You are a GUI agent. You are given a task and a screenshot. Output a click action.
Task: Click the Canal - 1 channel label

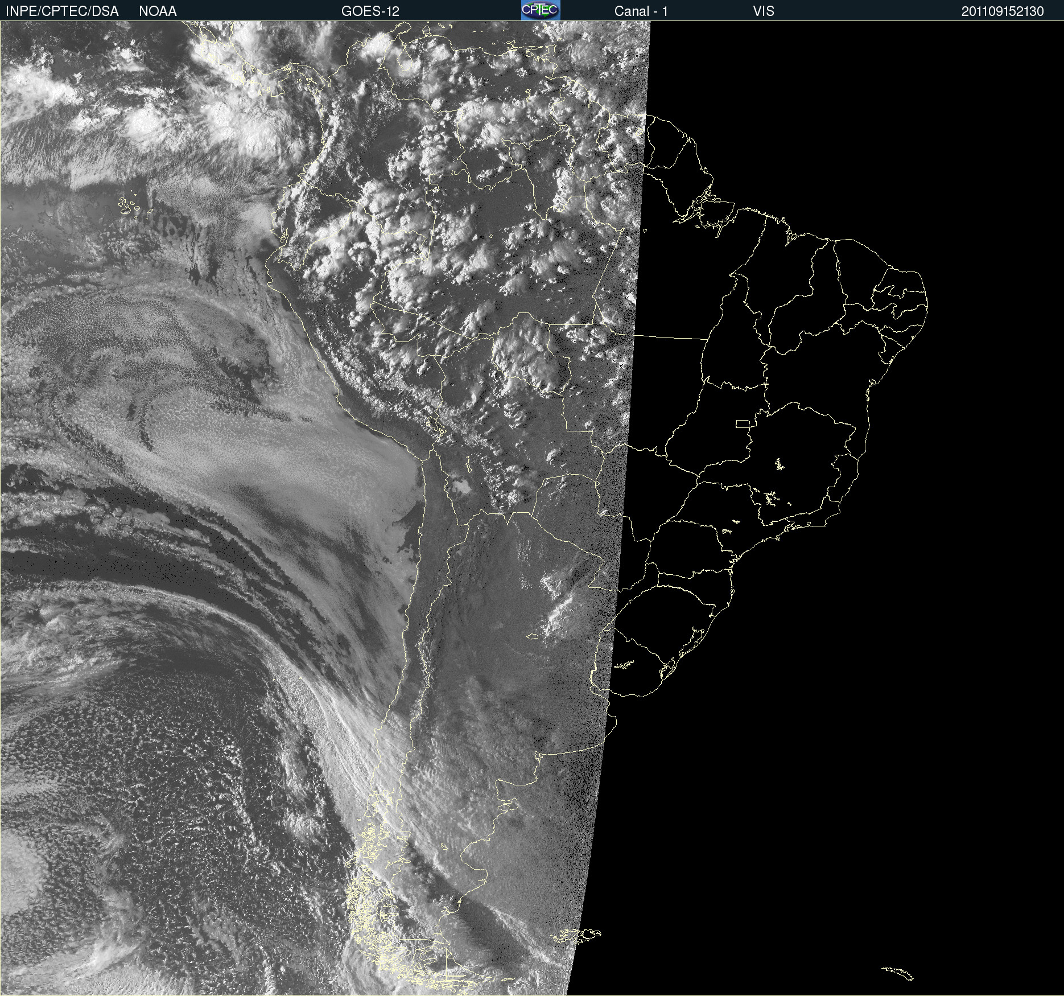click(x=641, y=11)
